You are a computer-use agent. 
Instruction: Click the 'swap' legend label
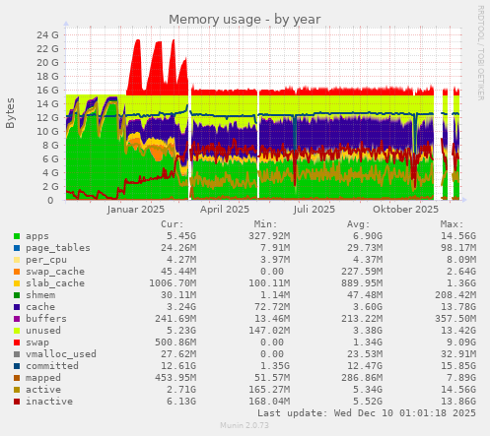click(x=37, y=343)
